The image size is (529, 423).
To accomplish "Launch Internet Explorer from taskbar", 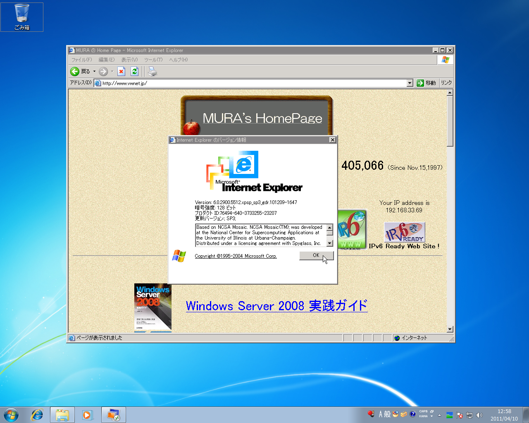I will [37, 415].
